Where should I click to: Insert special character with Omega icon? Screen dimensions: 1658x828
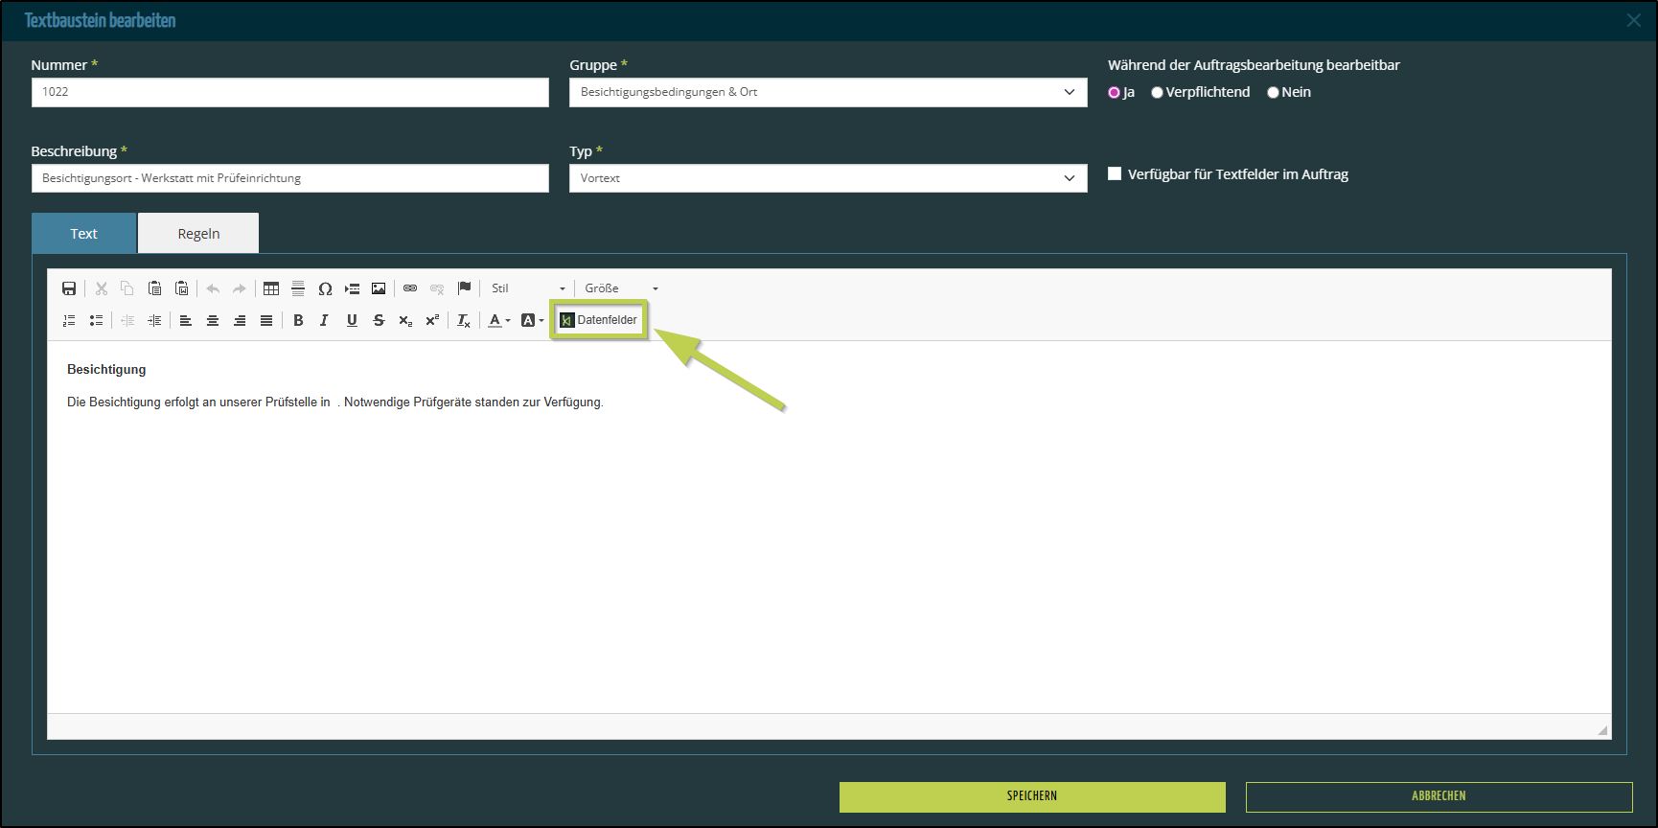[325, 288]
